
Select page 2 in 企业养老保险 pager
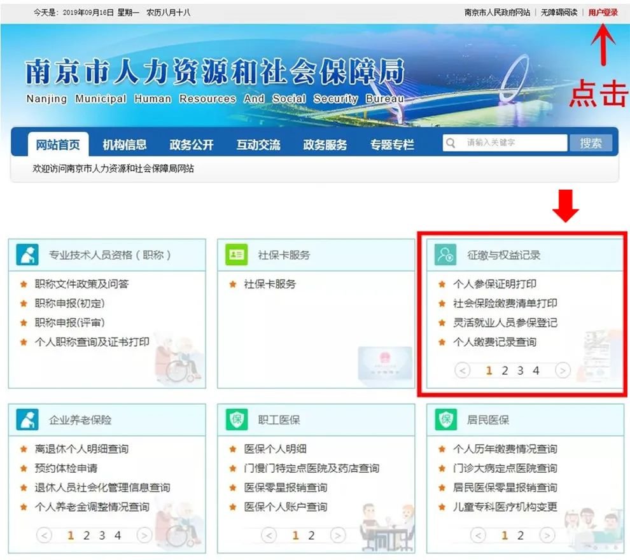pos(87,535)
